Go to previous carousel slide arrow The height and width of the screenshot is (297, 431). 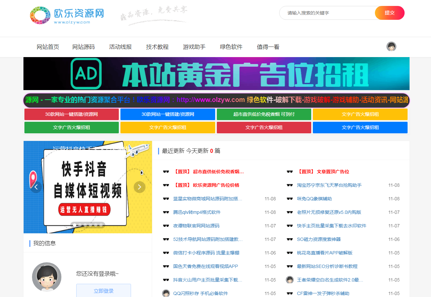(x=36, y=187)
